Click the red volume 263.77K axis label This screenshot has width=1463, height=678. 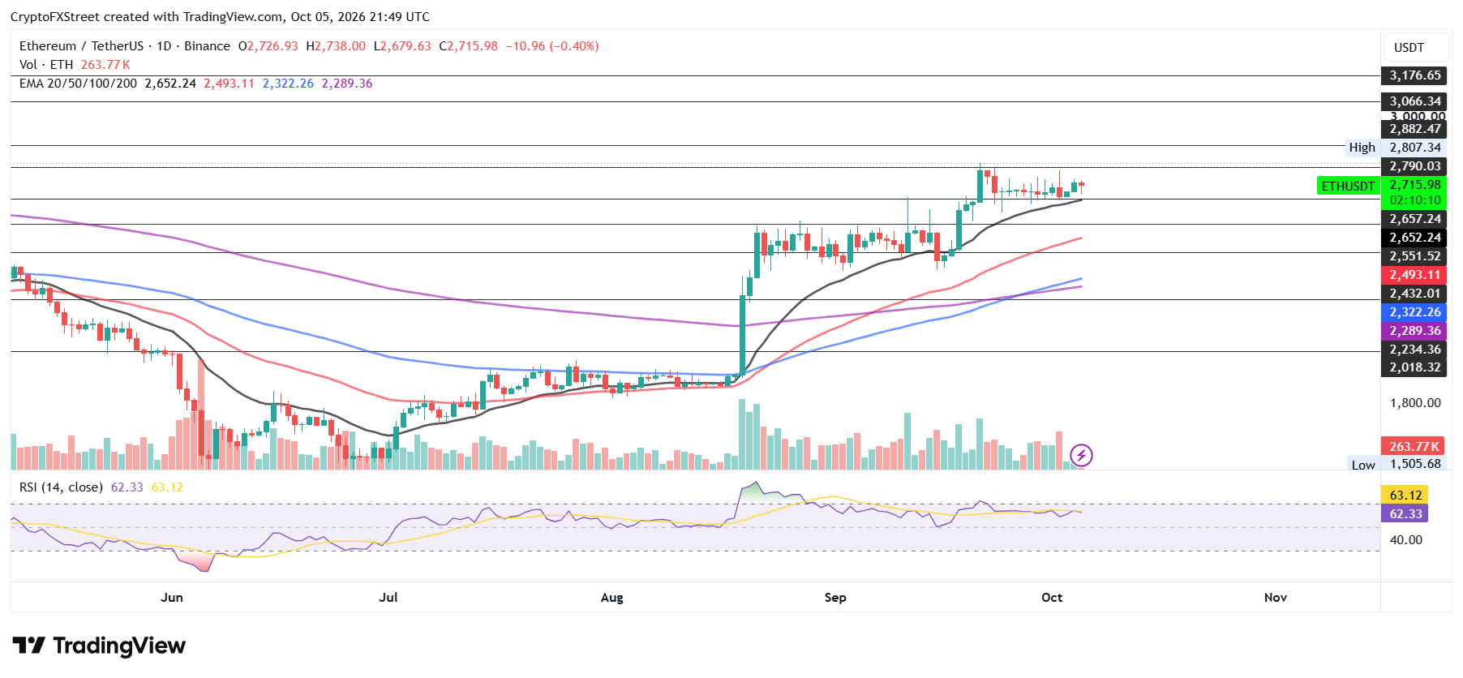coord(1413,446)
